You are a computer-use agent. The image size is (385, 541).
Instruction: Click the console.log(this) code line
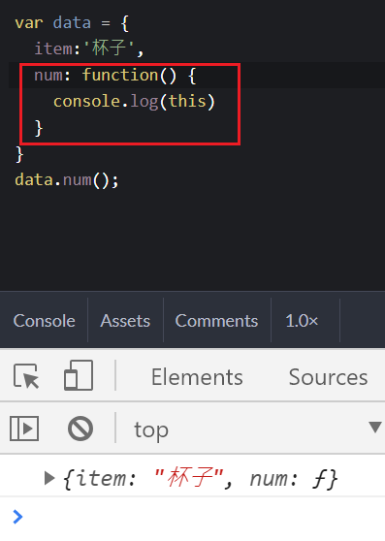pos(134,102)
